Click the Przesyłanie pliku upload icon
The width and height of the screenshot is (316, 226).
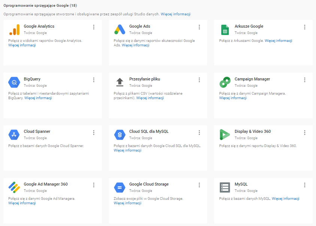coord(119,82)
